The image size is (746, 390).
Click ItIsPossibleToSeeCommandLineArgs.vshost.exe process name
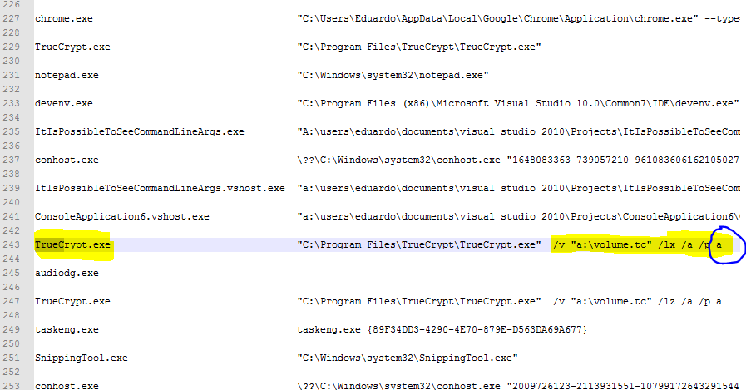tap(160, 188)
